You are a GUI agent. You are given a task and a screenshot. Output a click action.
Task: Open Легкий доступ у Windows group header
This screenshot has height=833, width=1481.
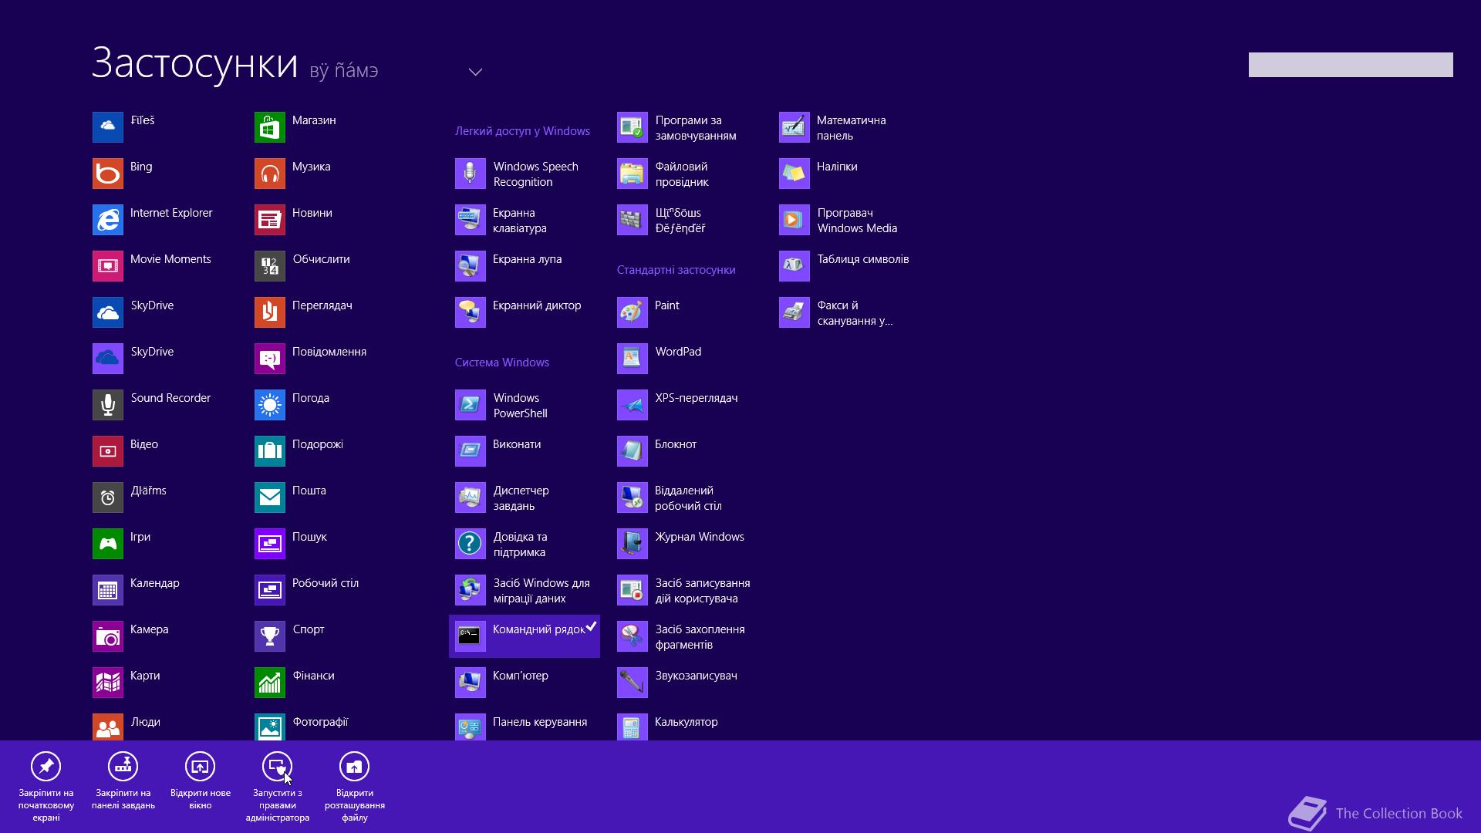click(522, 131)
